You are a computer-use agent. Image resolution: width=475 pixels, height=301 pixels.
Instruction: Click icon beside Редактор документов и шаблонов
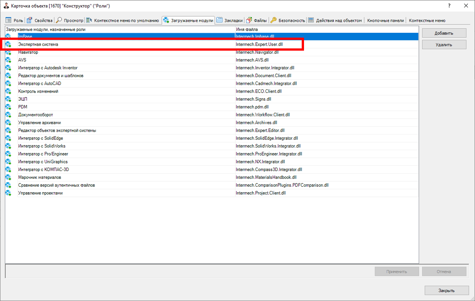8,76
